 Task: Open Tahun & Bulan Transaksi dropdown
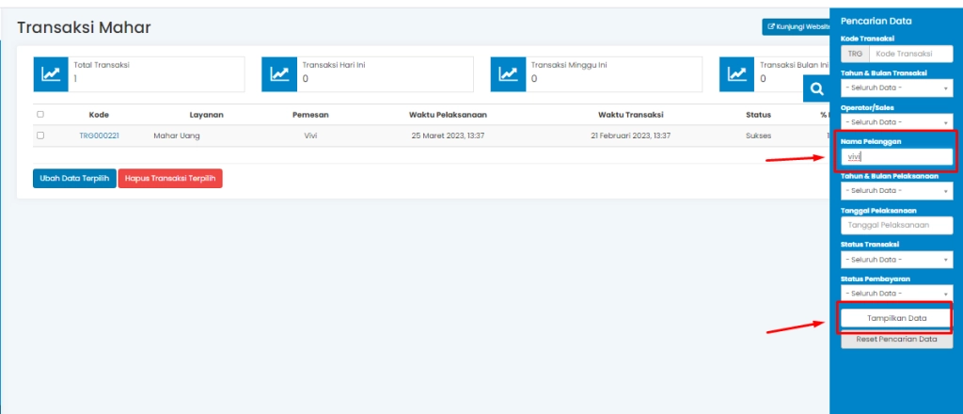896,88
